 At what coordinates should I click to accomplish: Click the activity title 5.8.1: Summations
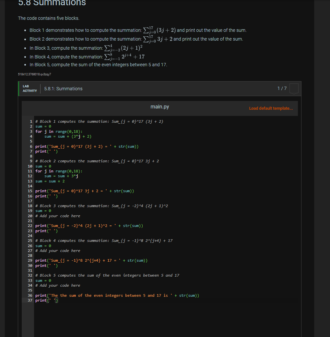(x=63, y=89)
